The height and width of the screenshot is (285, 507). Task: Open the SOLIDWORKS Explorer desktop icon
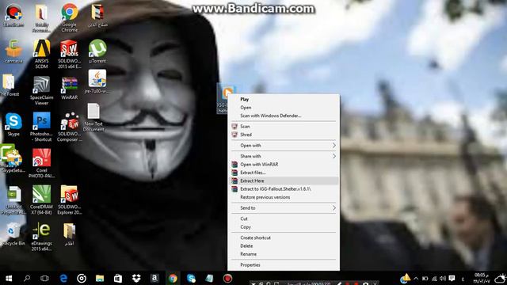tap(70, 200)
